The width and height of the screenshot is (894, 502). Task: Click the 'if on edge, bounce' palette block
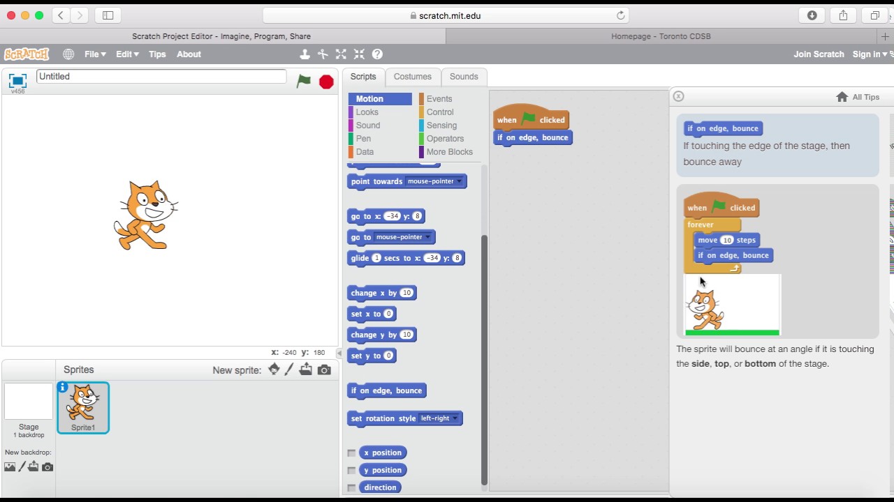point(386,390)
